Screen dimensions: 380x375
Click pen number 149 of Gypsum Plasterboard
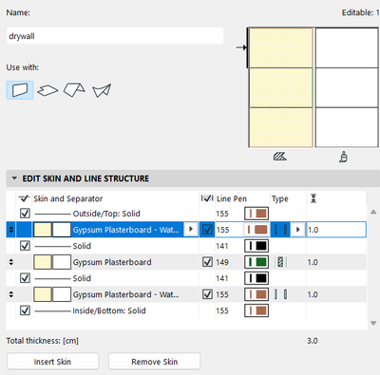[222, 262]
